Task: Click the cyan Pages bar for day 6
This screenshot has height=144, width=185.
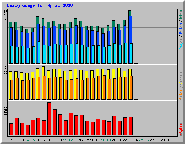Action: tap(39, 53)
